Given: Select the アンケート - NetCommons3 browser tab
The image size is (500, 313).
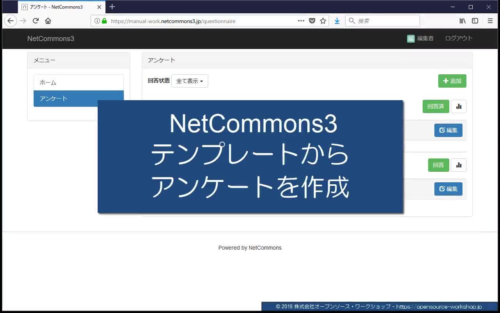Looking at the screenshot, I should (x=61, y=7).
